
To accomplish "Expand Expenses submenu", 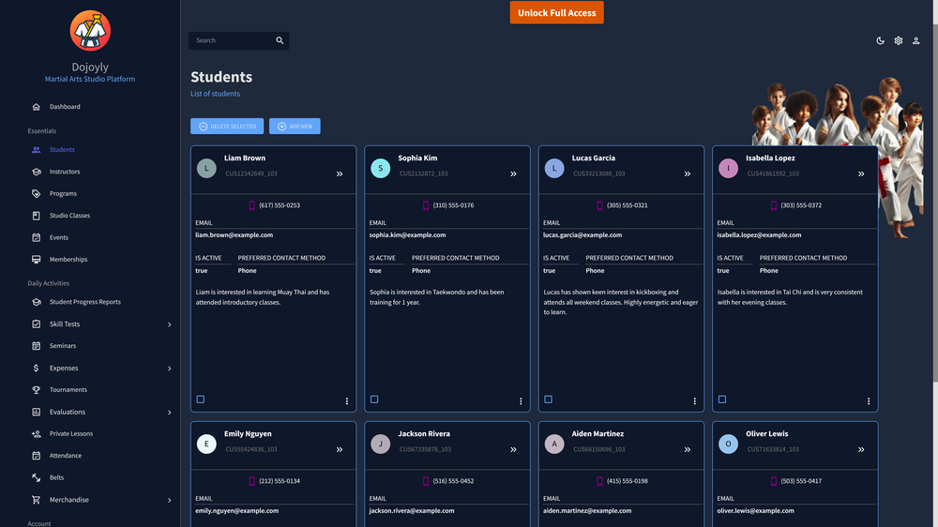I will tap(169, 369).
